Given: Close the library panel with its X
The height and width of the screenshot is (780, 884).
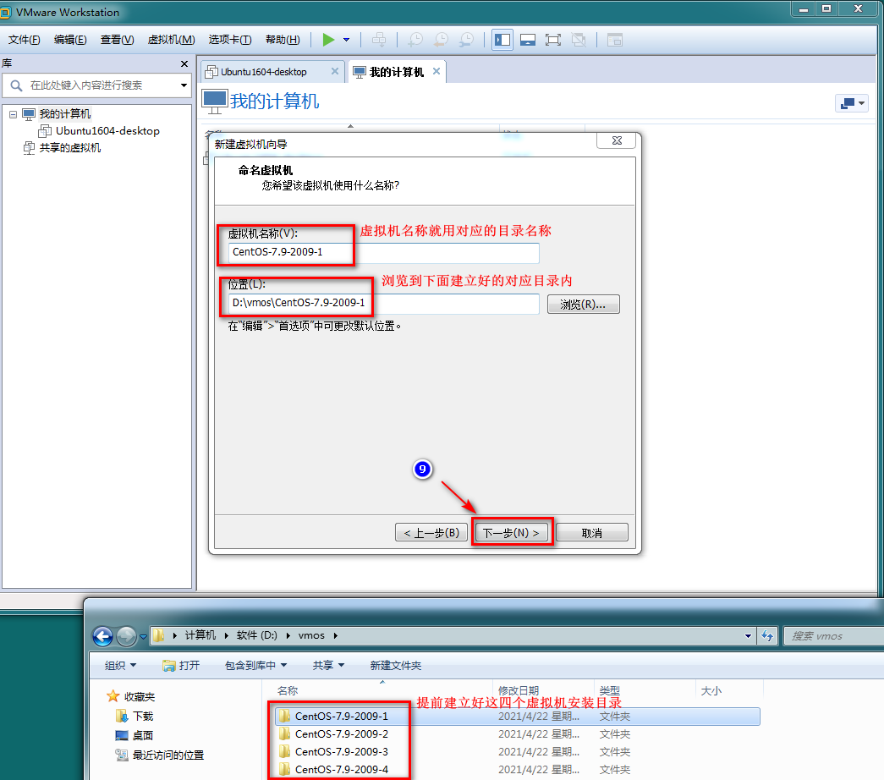Looking at the screenshot, I should [x=184, y=63].
